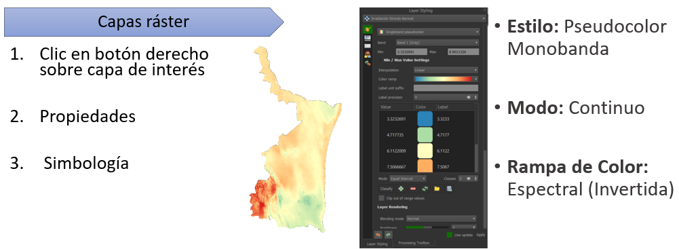Toggle the Live update checkbox
This screenshot has width=679, height=249.
point(450,235)
